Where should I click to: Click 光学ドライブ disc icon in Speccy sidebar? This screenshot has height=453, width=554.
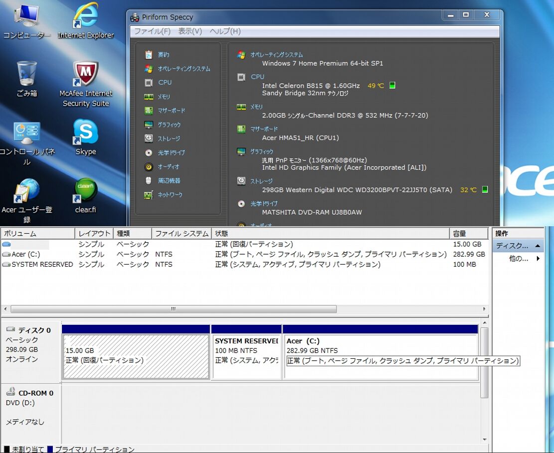[x=149, y=152]
